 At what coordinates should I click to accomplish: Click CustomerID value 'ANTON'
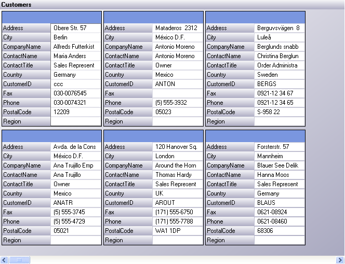[178, 84]
